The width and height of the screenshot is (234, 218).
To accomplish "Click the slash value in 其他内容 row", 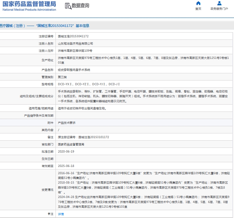I will [58, 130].
